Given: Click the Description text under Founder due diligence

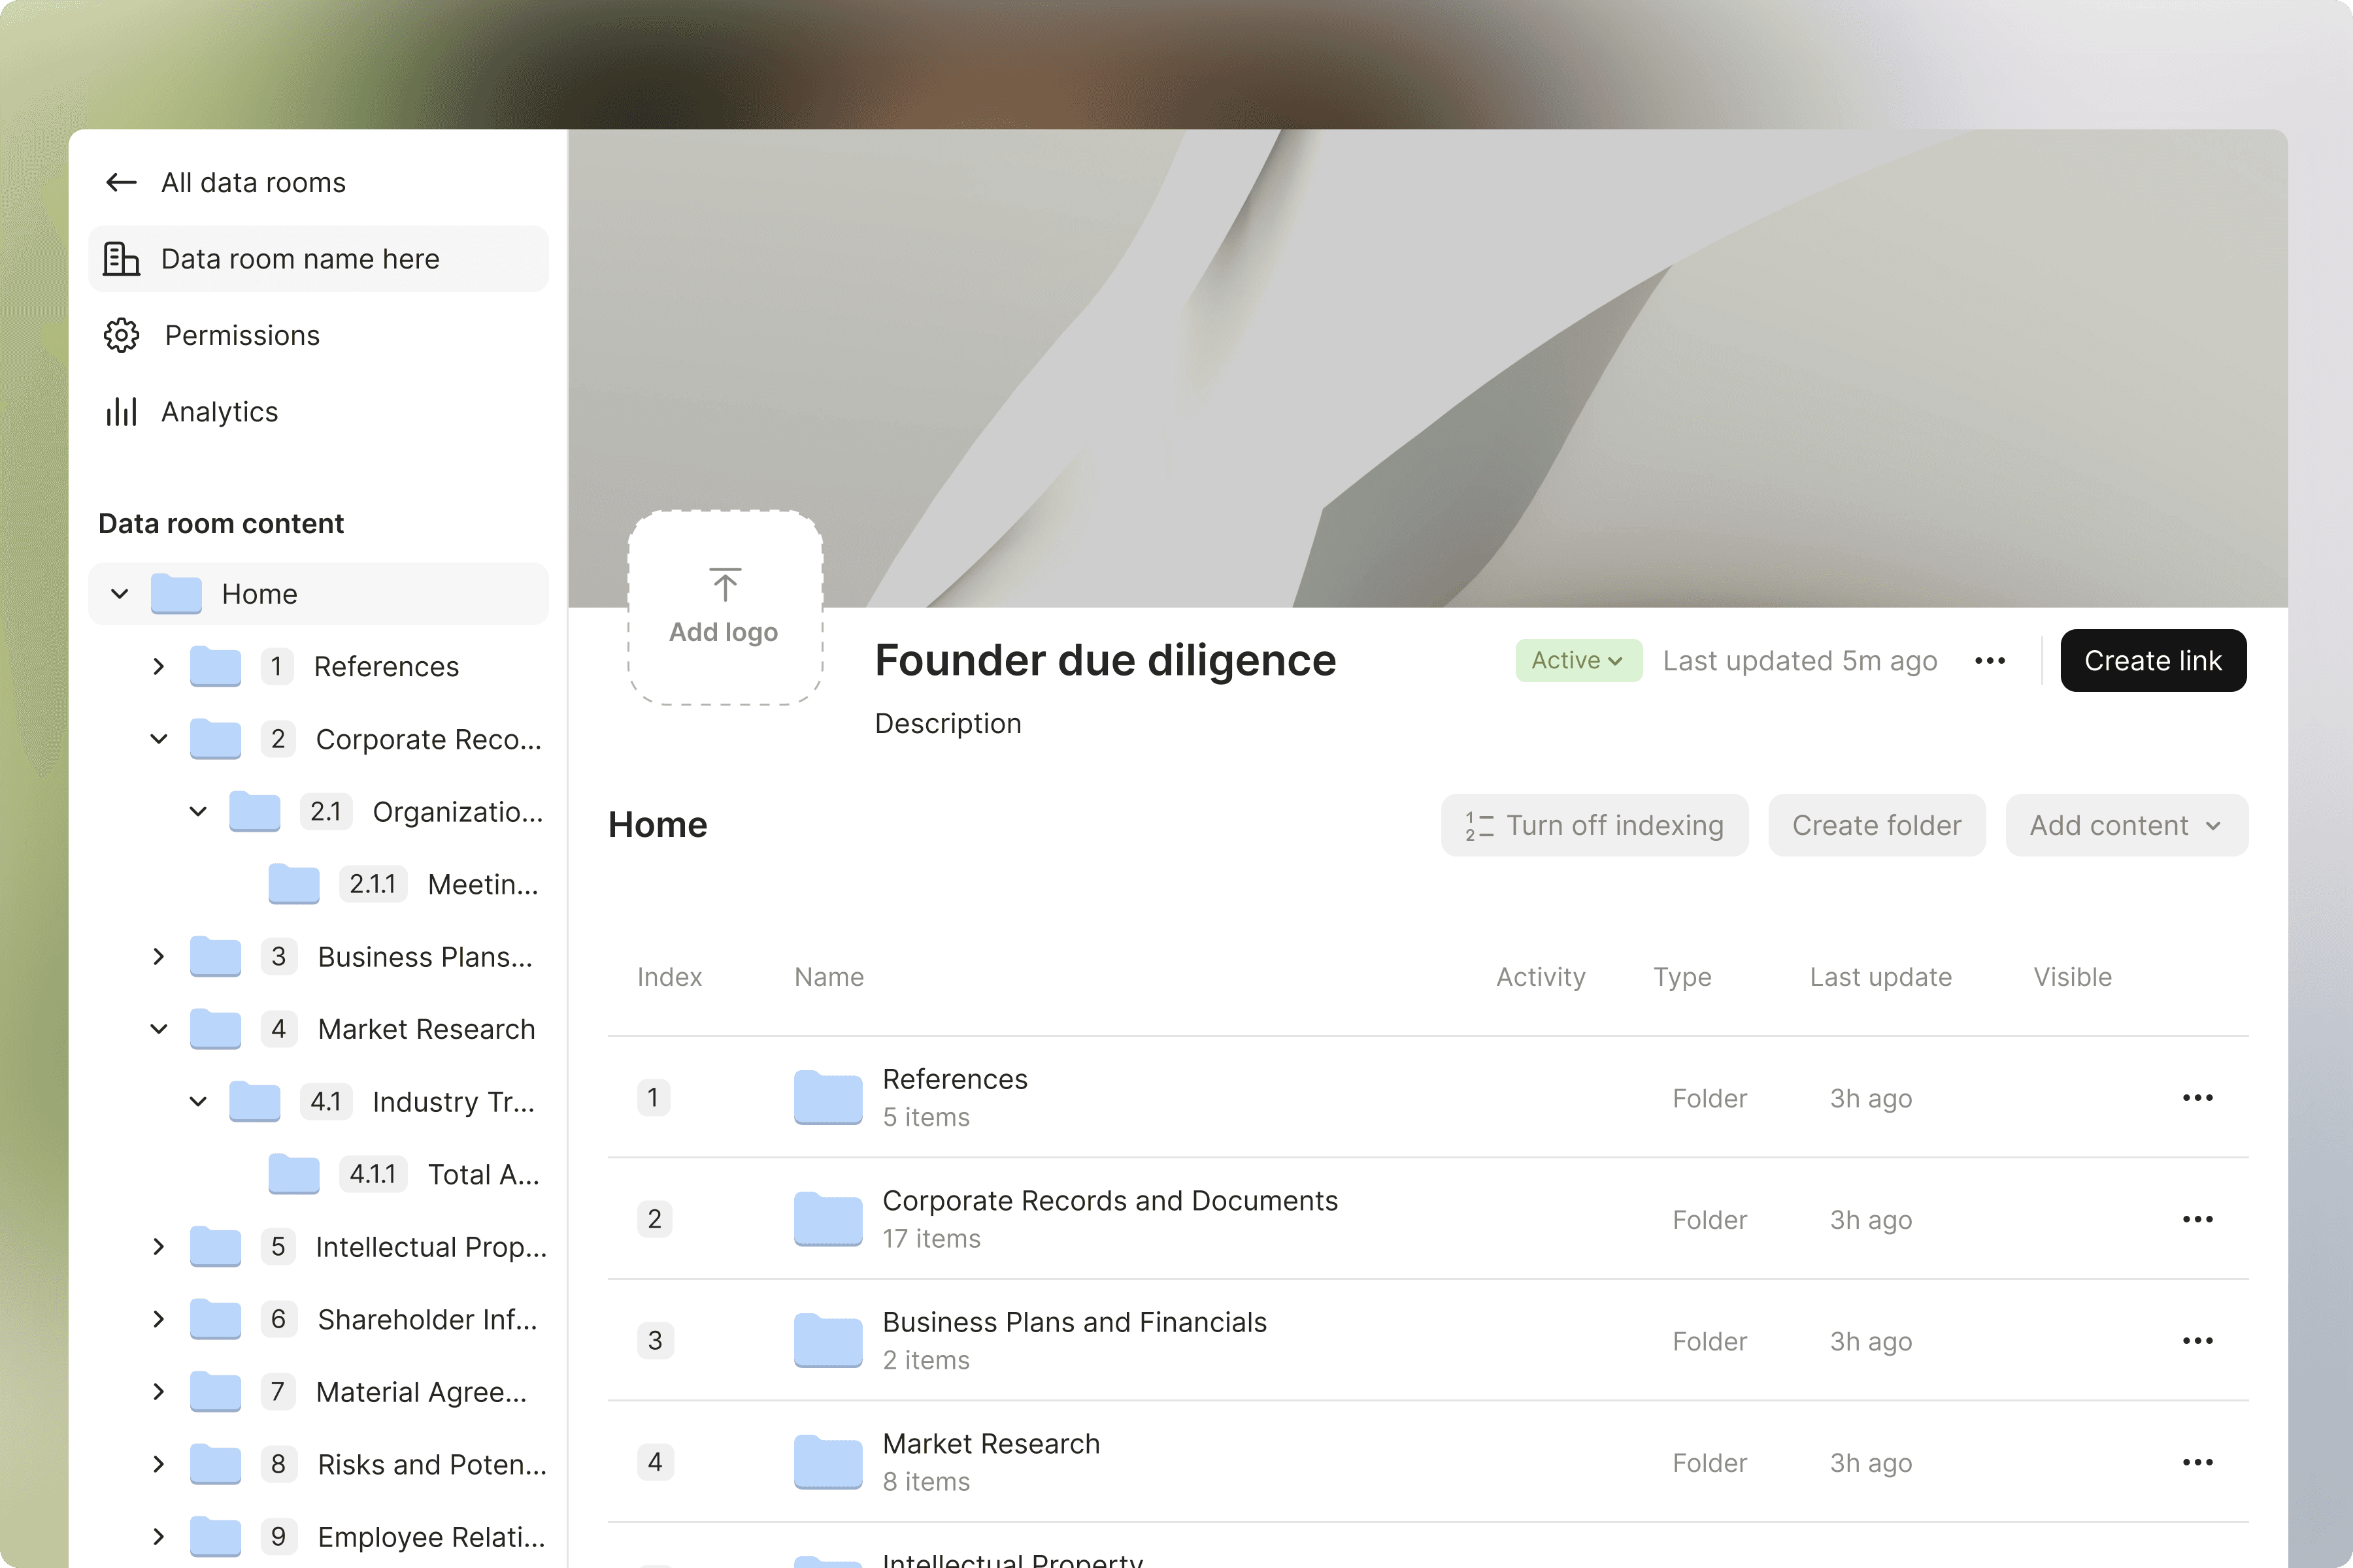Looking at the screenshot, I should click(947, 723).
